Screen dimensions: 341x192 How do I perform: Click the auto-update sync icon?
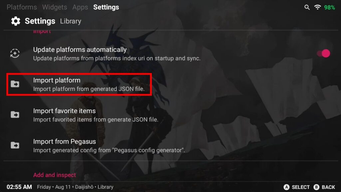[x=15, y=53]
